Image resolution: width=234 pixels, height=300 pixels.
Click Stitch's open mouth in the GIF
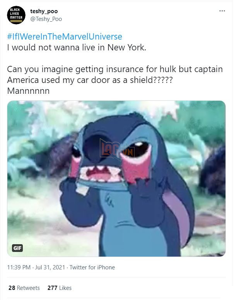[100, 174]
